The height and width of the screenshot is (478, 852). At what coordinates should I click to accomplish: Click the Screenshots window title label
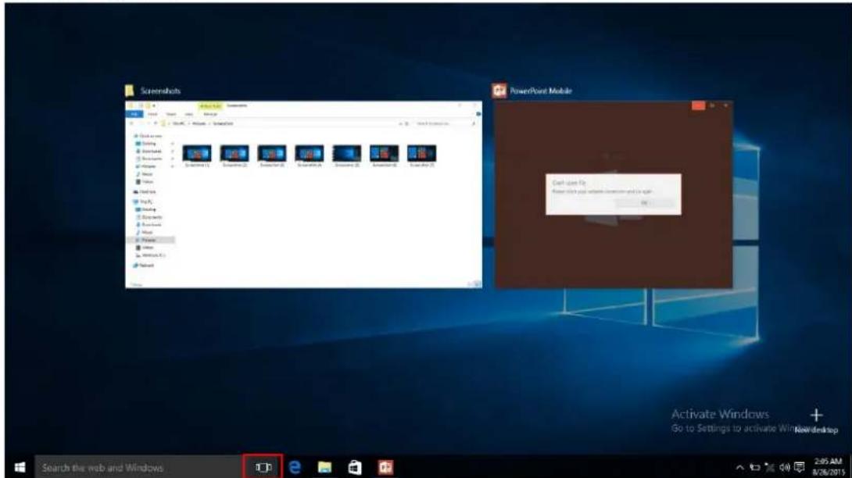click(x=160, y=91)
